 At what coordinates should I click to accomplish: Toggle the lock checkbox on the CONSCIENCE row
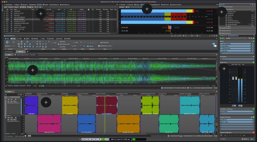[89, 11]
